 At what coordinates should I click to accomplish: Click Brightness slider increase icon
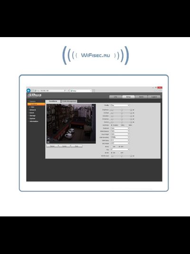coord(131,110)
